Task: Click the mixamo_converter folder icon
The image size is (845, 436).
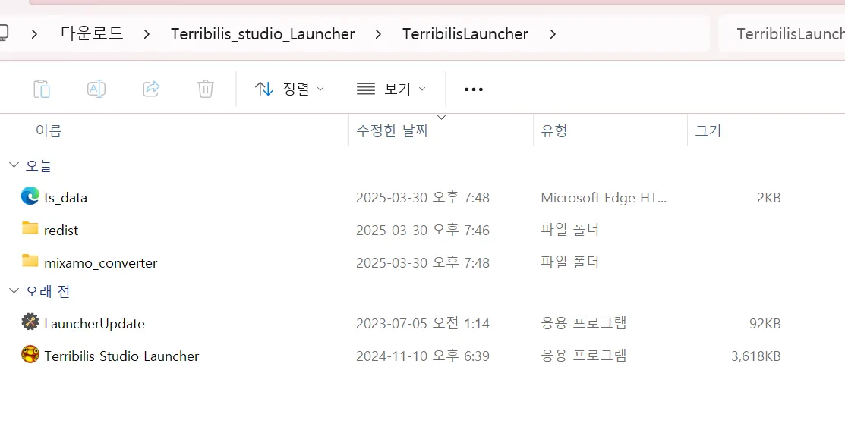Action: [30, 261]
